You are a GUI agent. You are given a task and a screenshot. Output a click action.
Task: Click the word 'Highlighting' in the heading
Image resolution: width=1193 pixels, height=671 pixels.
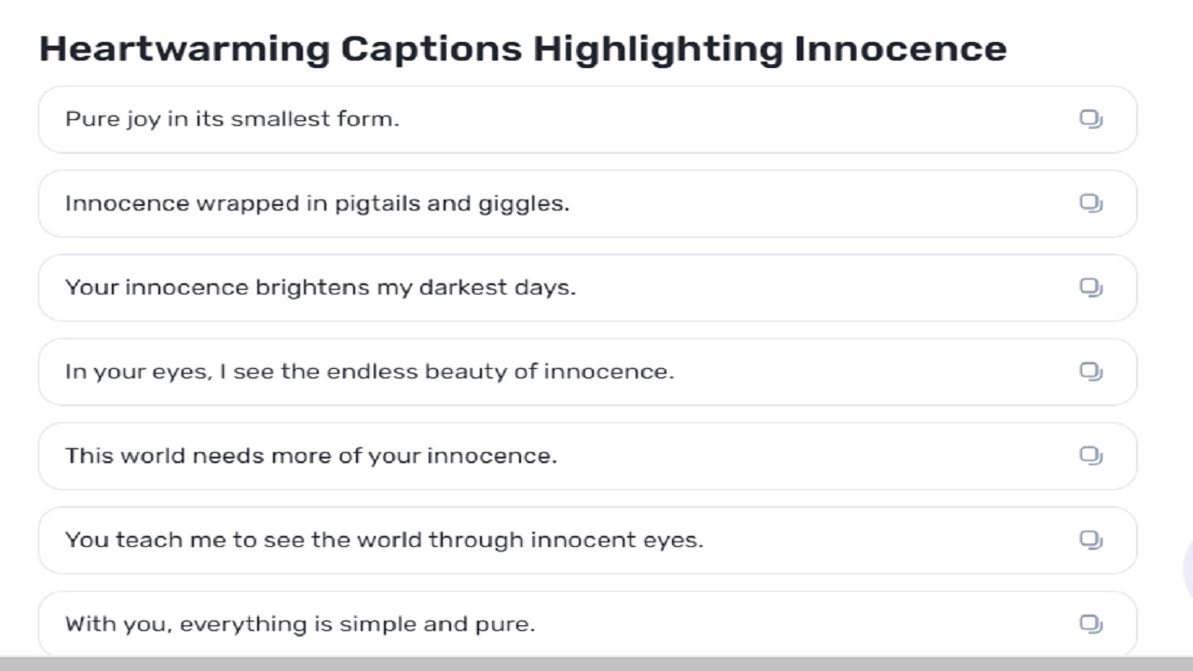pos(658,48)
